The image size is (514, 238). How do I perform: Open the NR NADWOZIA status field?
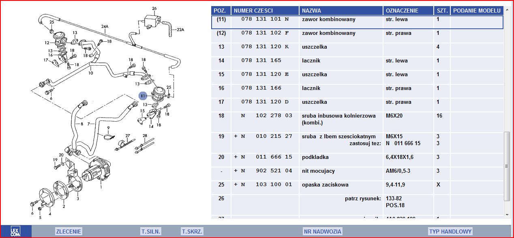323,232
